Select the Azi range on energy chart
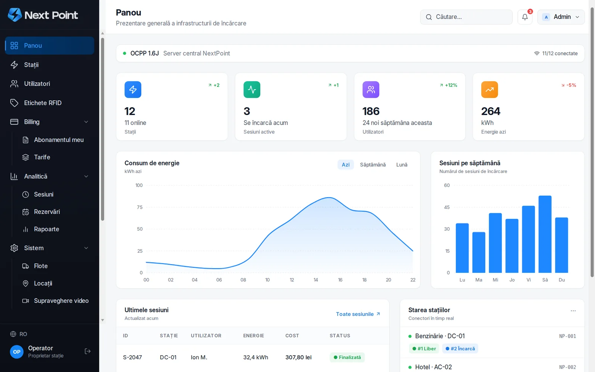This screenshot has width=595, height=372. [345, 165]
